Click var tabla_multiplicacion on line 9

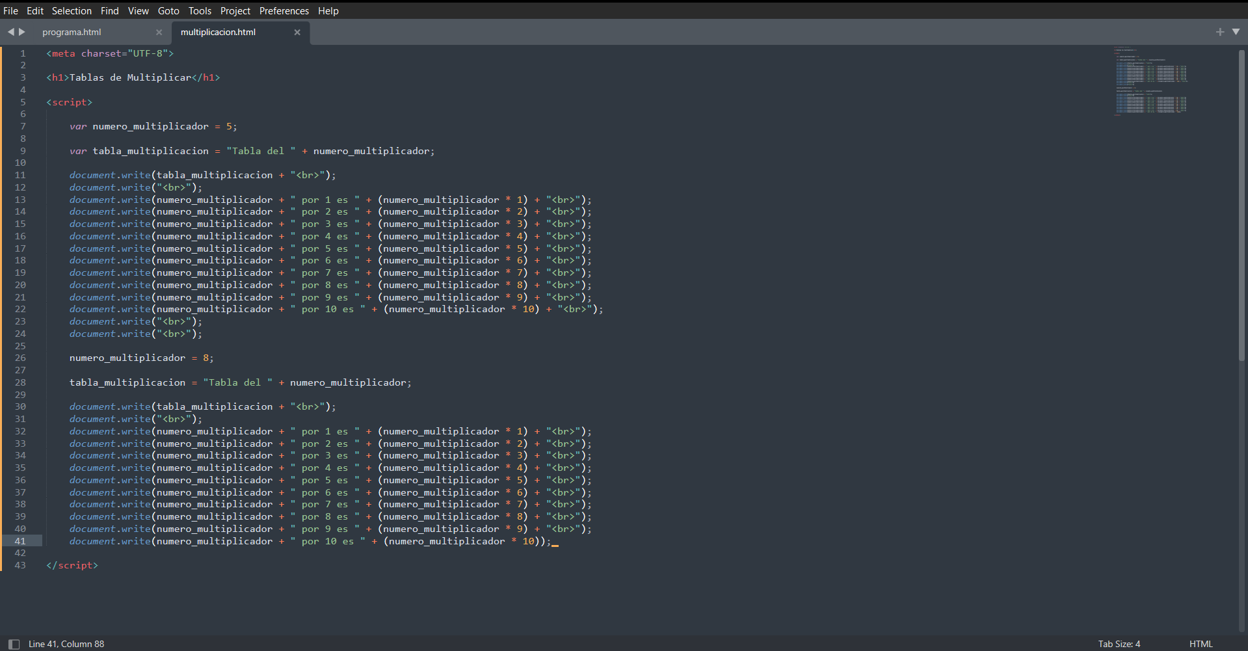click(x=139, y=151)
